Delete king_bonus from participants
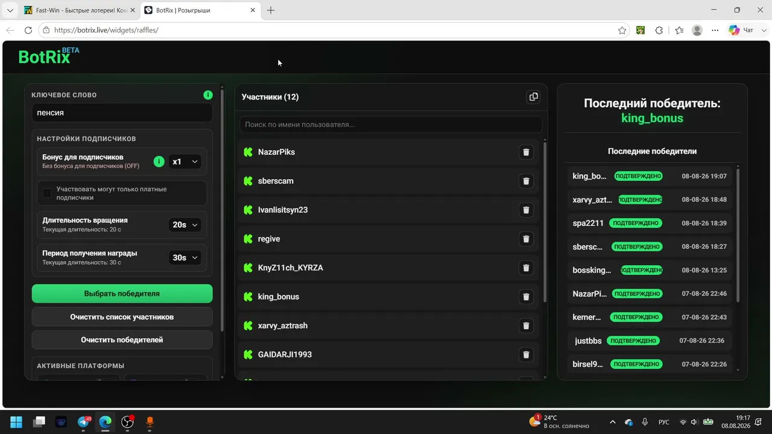 526,297
